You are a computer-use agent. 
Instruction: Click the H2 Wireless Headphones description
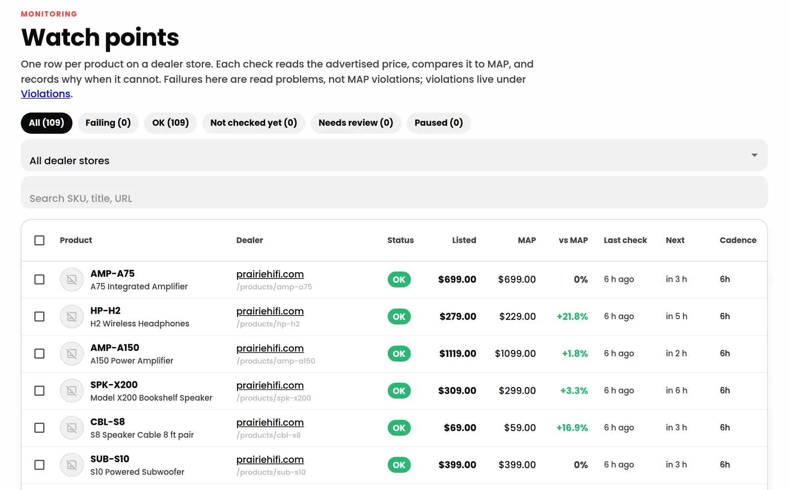tap(140, 324)
